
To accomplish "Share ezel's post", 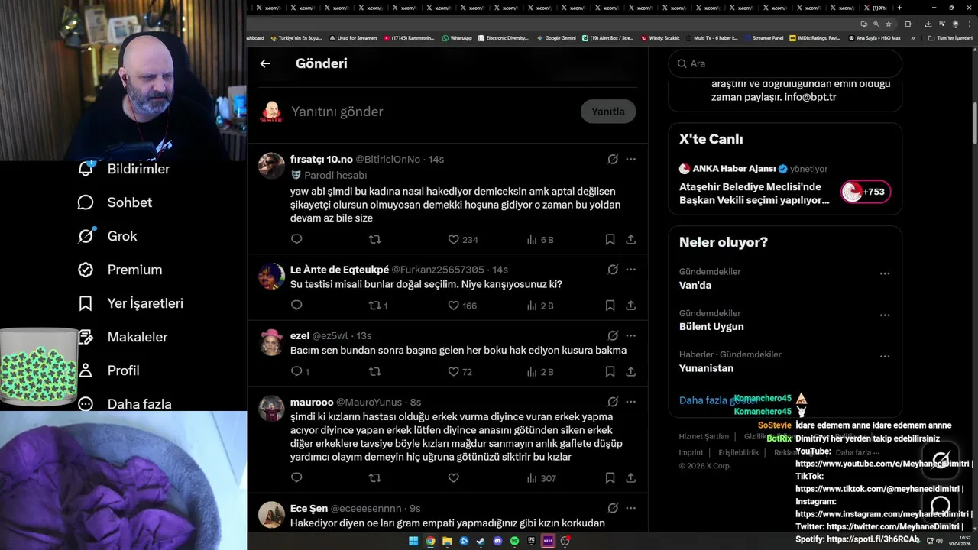I will coord(630,372).
